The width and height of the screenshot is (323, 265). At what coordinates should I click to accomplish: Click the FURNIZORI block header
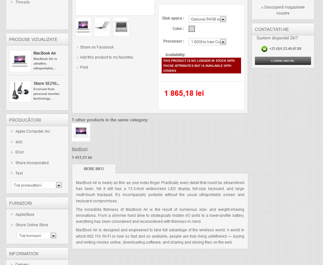click(37, 203)
